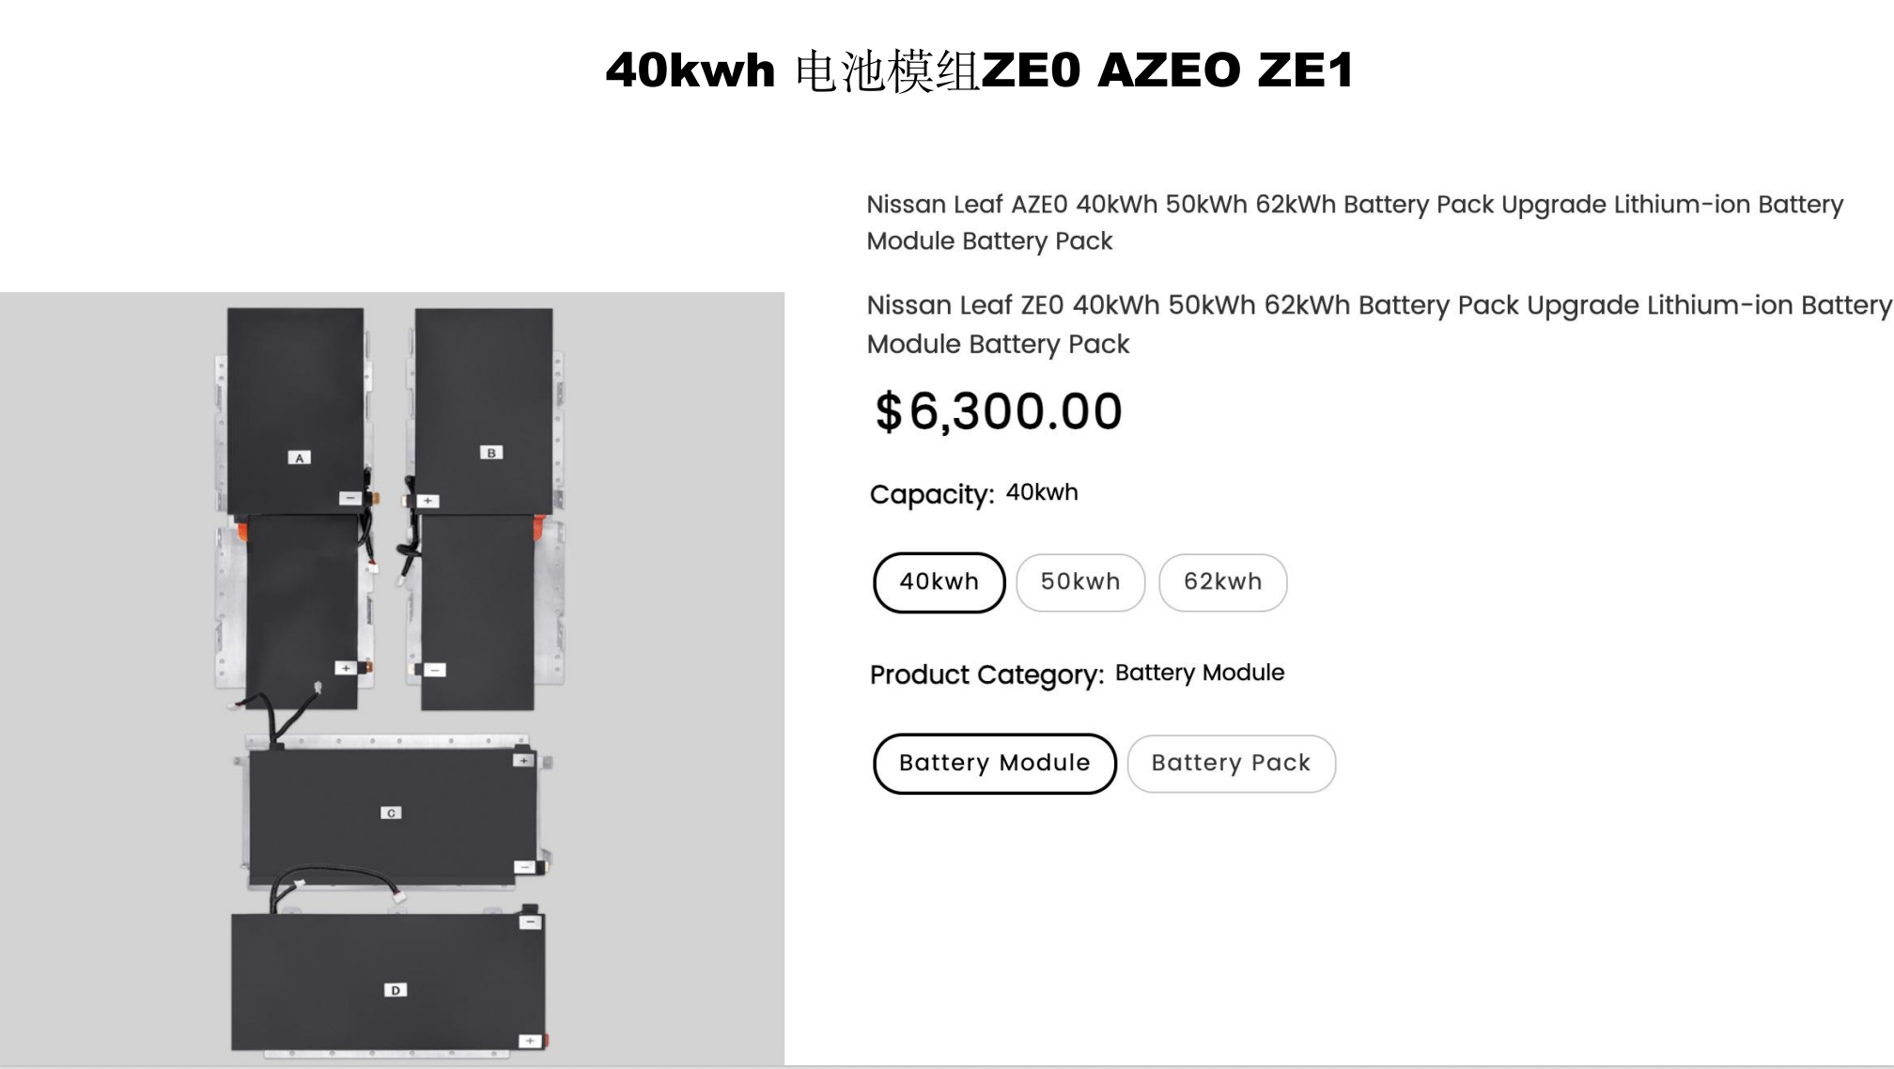Click the 40kwh page heading
This screenshot has width=1894, height=1069.
(x=980, y=70)
